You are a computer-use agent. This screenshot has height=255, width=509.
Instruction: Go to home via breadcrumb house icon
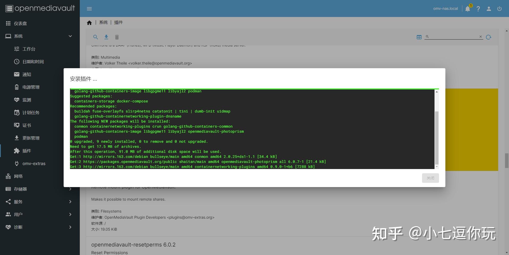(89, 23)
